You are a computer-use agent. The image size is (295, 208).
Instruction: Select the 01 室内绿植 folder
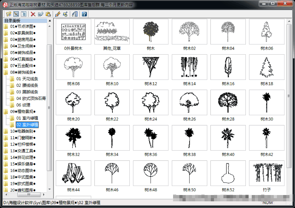coord(27,118)
